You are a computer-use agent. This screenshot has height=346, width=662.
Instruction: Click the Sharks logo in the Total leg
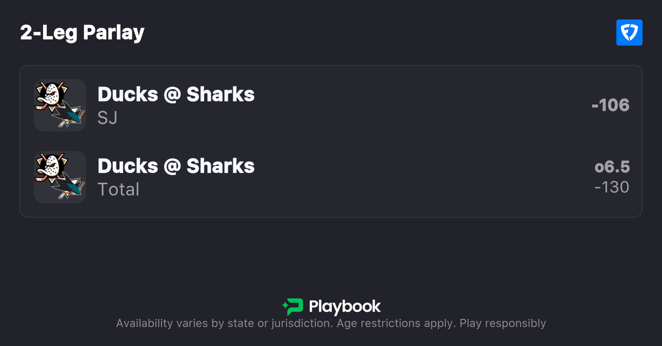[x=69, y=187]
